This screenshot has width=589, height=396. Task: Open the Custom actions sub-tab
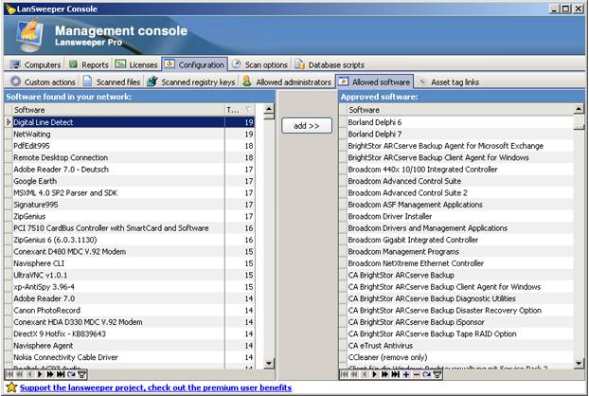[x=44, y=81]
